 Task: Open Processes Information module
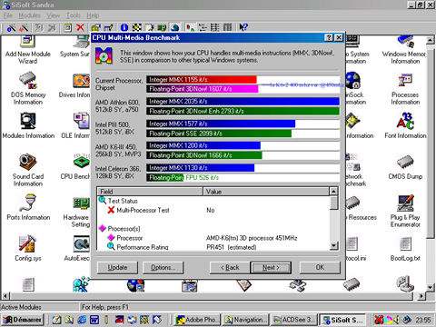coord(405,90)
